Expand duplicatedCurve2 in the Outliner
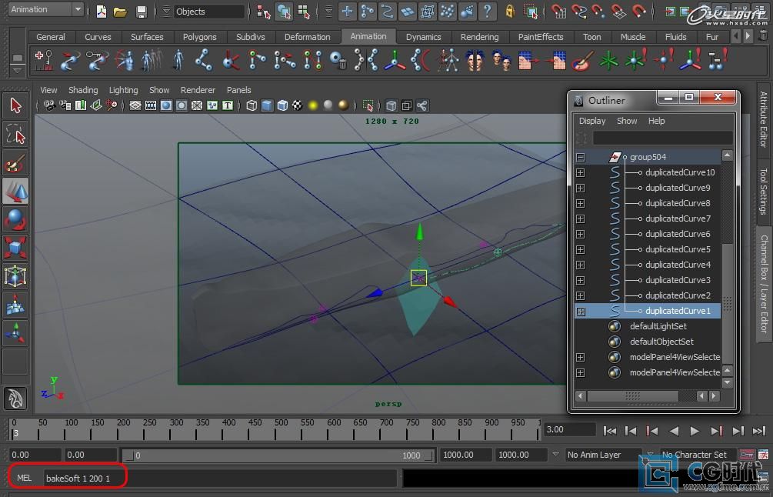Viewport: 773px width, 497px height. [x=580, y=296]
